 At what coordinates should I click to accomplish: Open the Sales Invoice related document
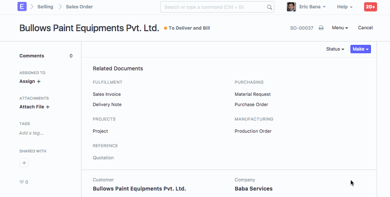point(107,94)
